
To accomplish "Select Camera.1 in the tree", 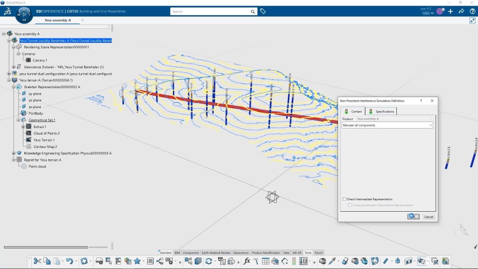I will [40, 60].
